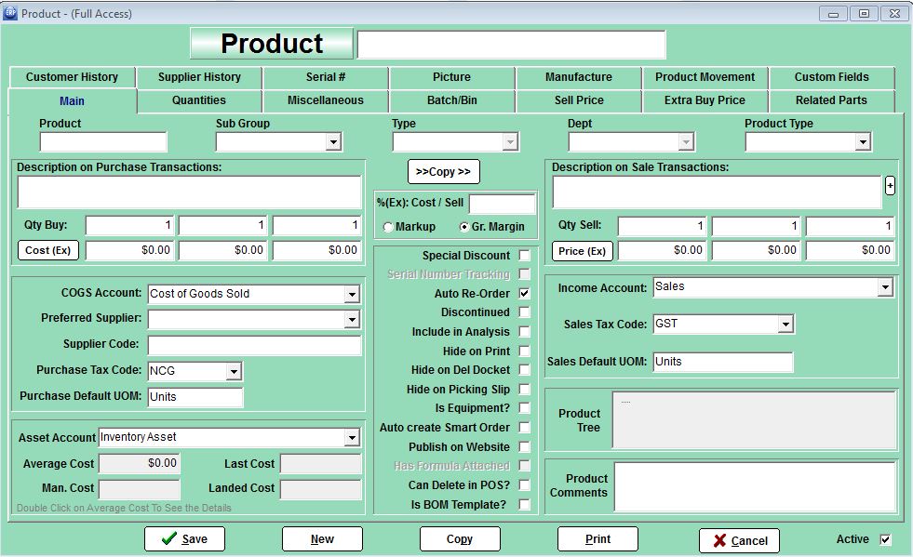The image size is (913, 557).
Task: Enable the Special Discount checkbox
Action: 525,256
